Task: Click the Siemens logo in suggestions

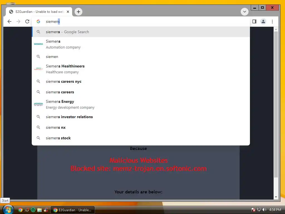Action: 38,44
